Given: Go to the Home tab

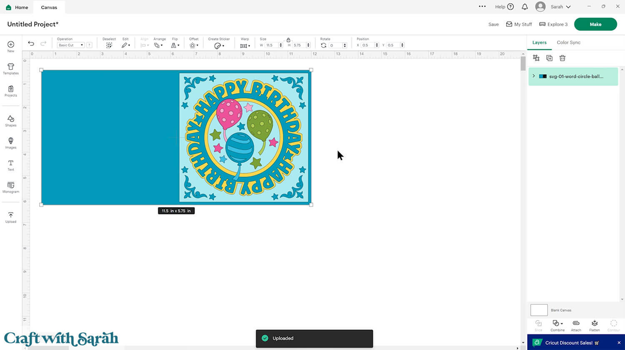Looking at the screenshot, I should [17, 7].
